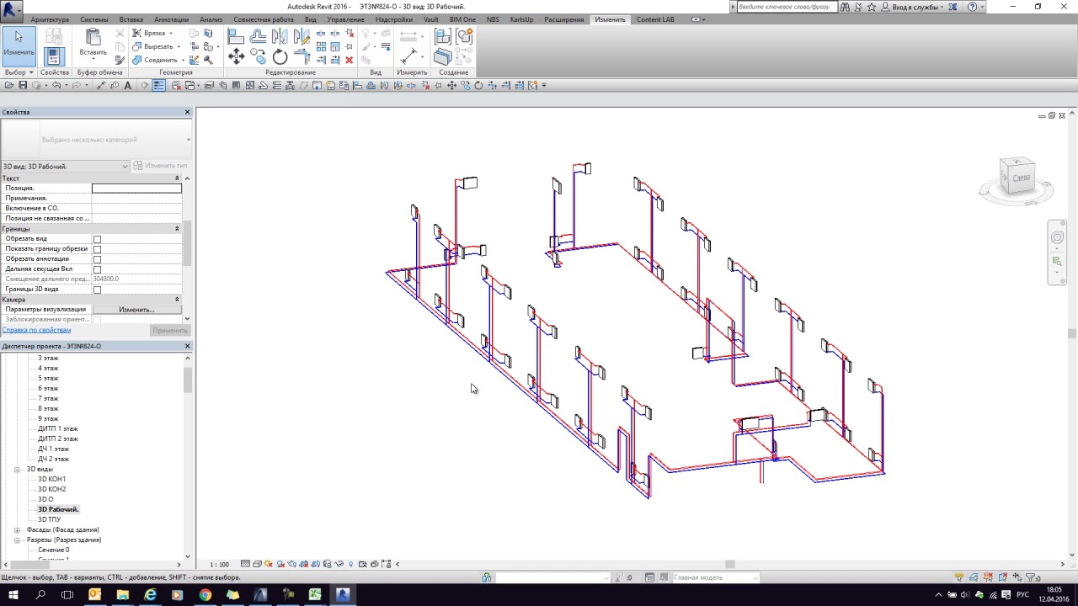The height and width of the screenshot is (606, 1078).
Task: Select 3D ТПУ view in project browser
Action: coord(49,519)
